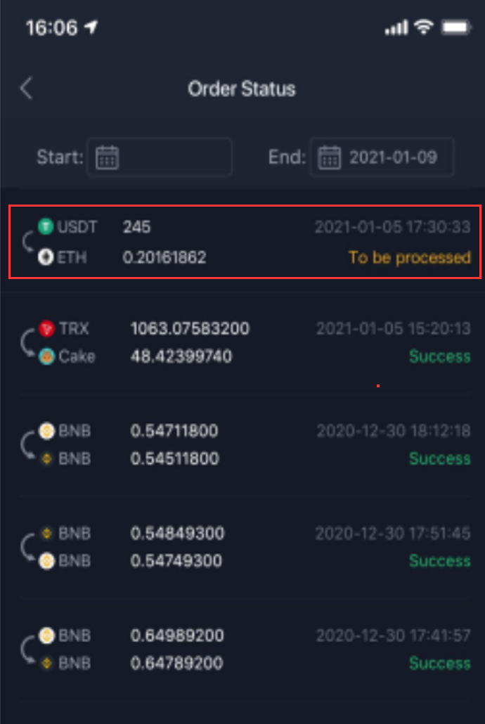
Task: Tap the USDT coin icon
Action: click(46, 227)
